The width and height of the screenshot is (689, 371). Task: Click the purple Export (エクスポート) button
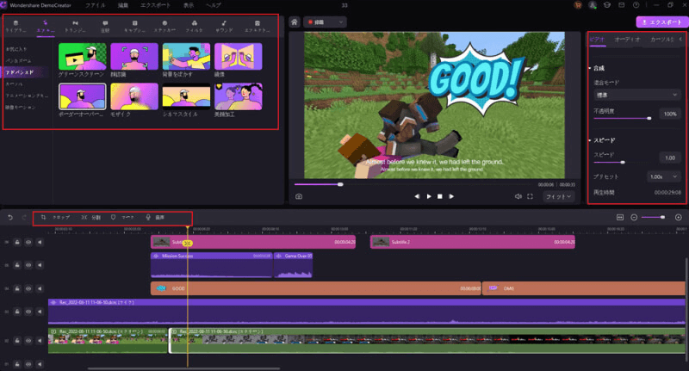(x=661, y=22)
